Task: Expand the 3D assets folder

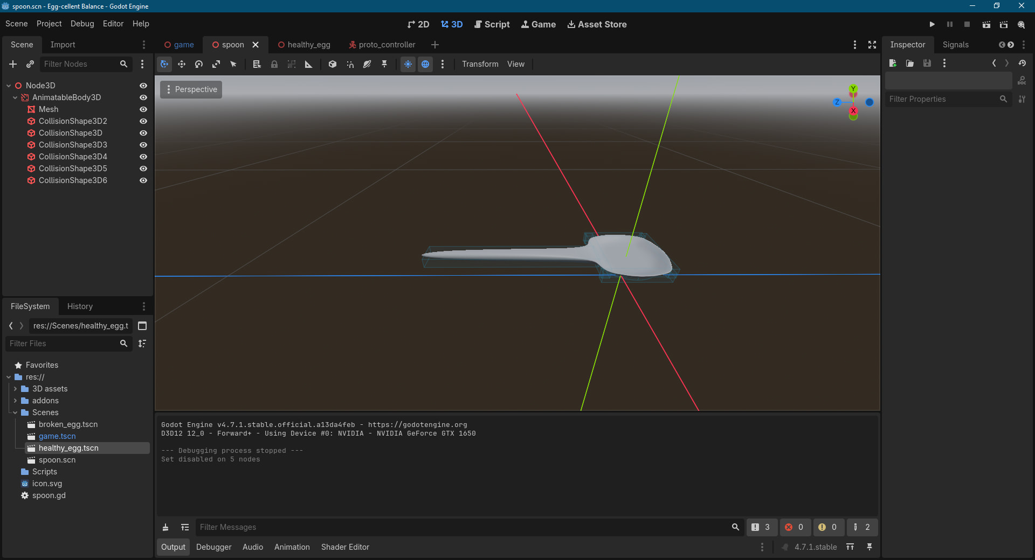Action: click(x=15, y=389)
